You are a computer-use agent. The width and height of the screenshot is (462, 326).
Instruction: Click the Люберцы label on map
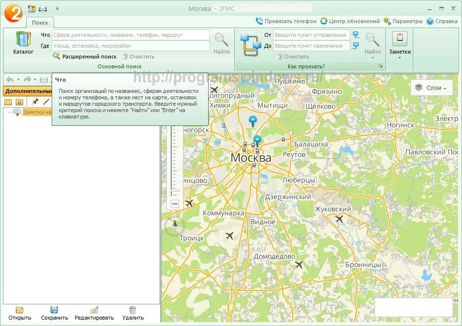click(x=299, y=179)
